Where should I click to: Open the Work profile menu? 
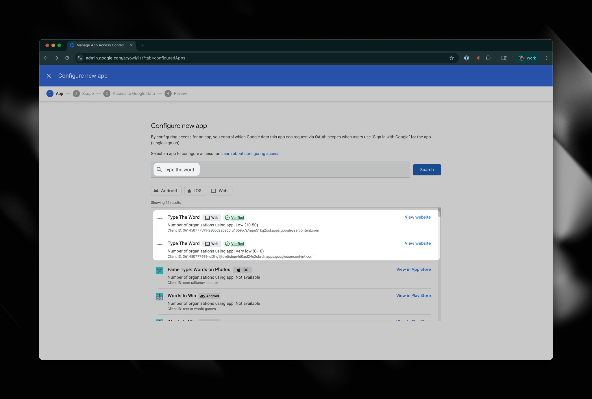tap(528, 58)
